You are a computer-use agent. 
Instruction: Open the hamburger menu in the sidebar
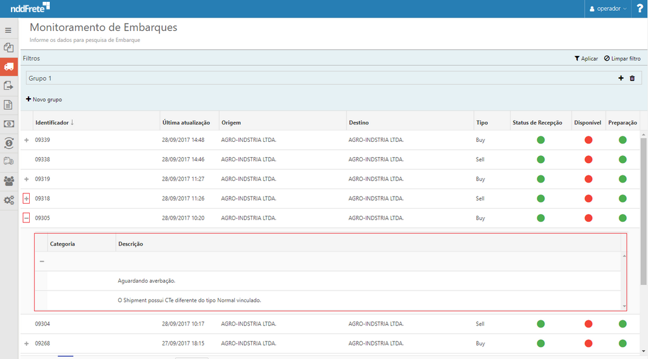8,30
